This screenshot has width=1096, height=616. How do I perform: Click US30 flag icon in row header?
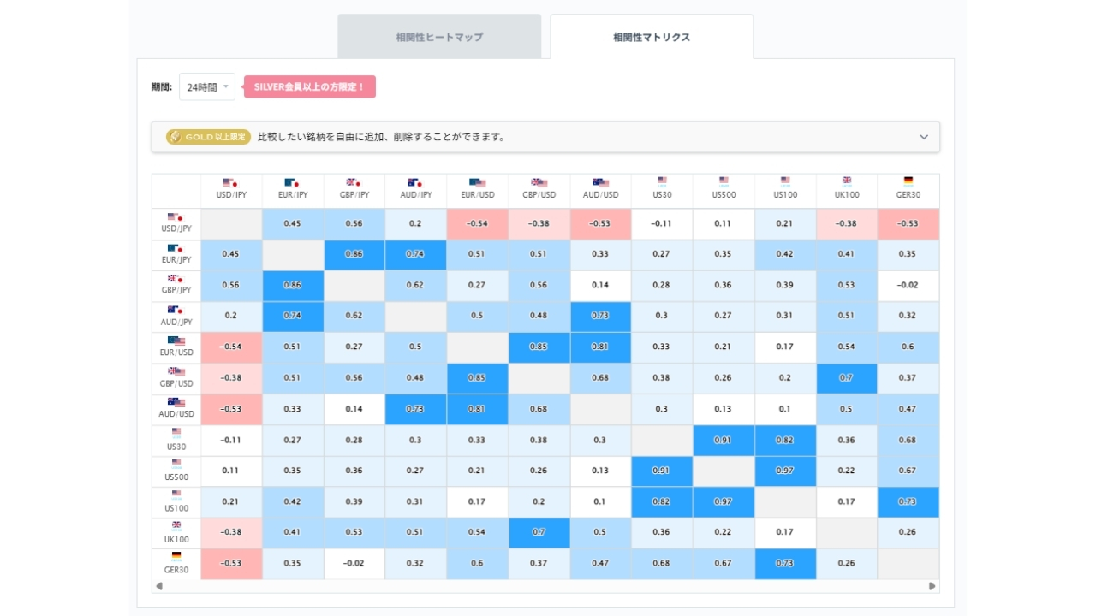pos(176,434)
